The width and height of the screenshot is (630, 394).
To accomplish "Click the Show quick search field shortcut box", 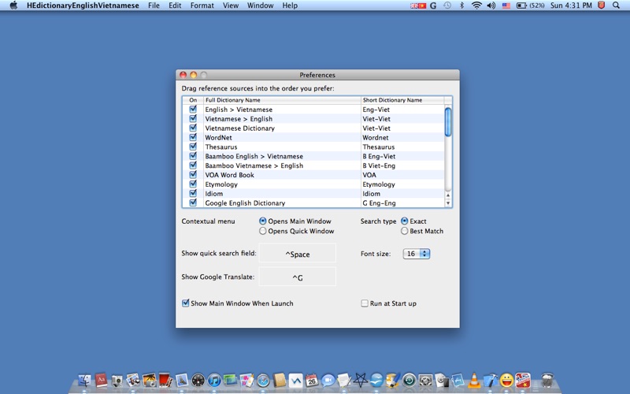I will point(298,254).
